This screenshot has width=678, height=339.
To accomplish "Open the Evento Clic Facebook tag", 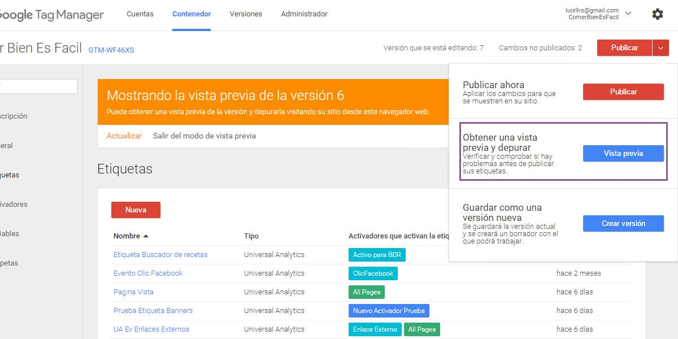I will [148, 273].
